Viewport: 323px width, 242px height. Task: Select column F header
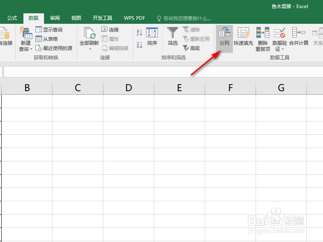click(x=230, y=88)
